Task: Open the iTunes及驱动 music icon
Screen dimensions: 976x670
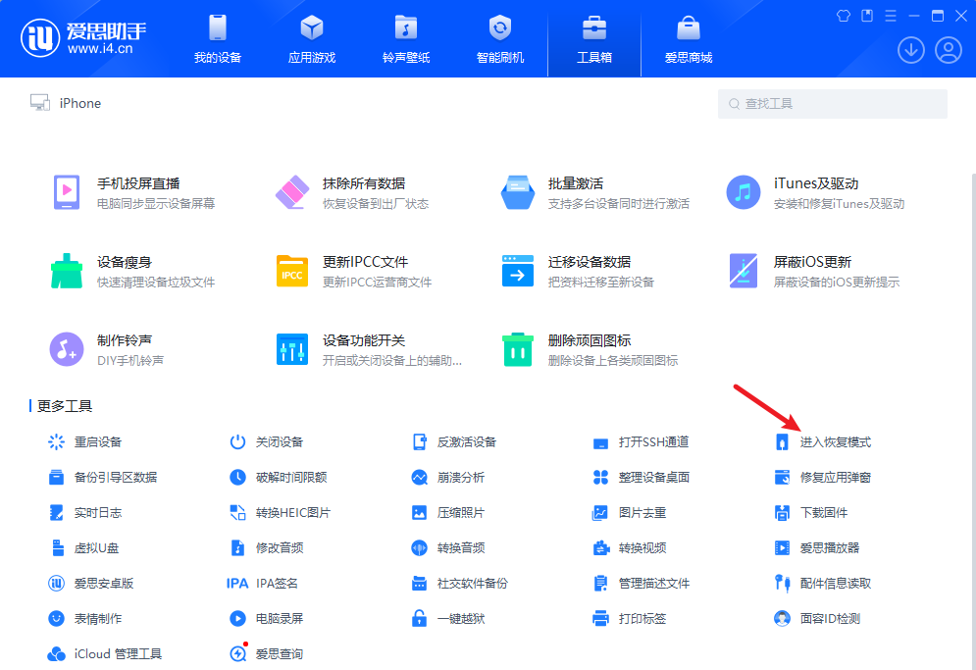Action: pyautogui.click(x=744, y=192)
